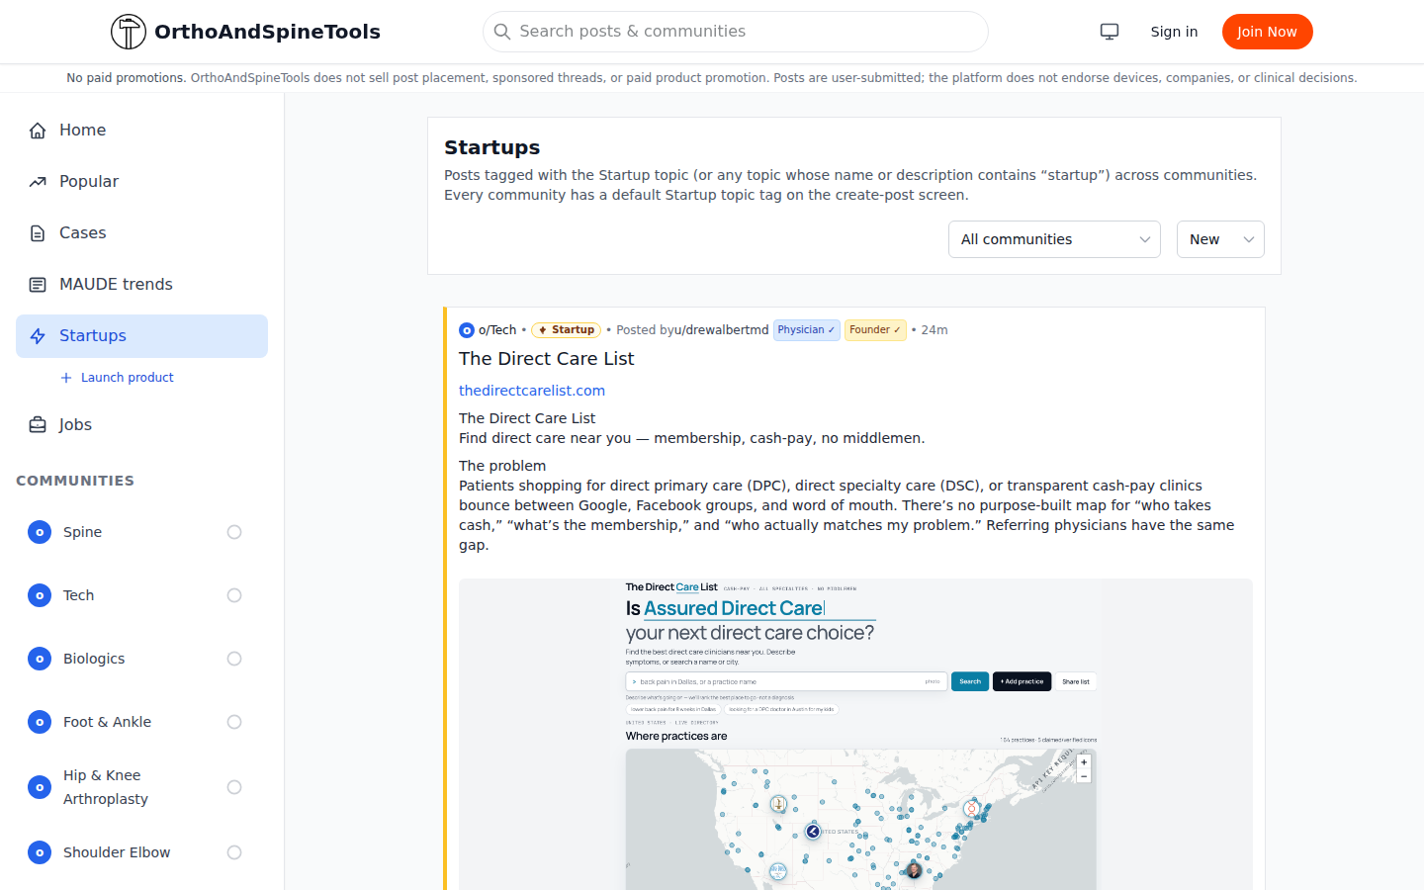
Task: Click the 24m post timestamp
Action: click(934, 330)
